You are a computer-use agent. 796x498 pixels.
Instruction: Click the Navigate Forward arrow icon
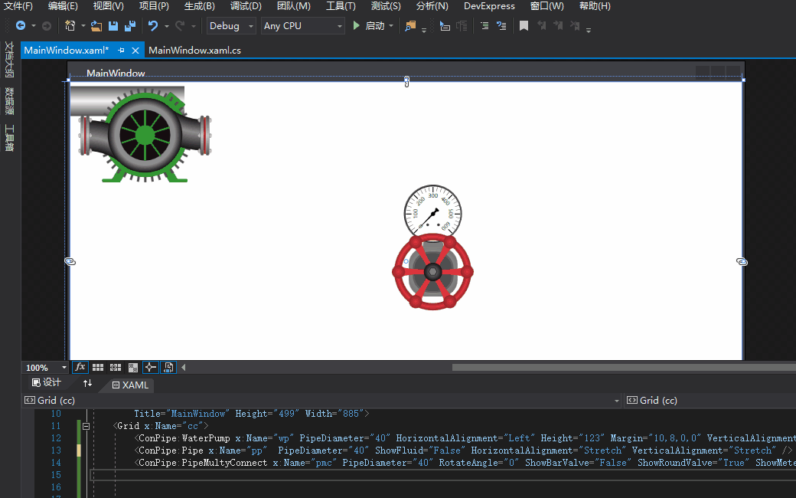pos(46,25)
